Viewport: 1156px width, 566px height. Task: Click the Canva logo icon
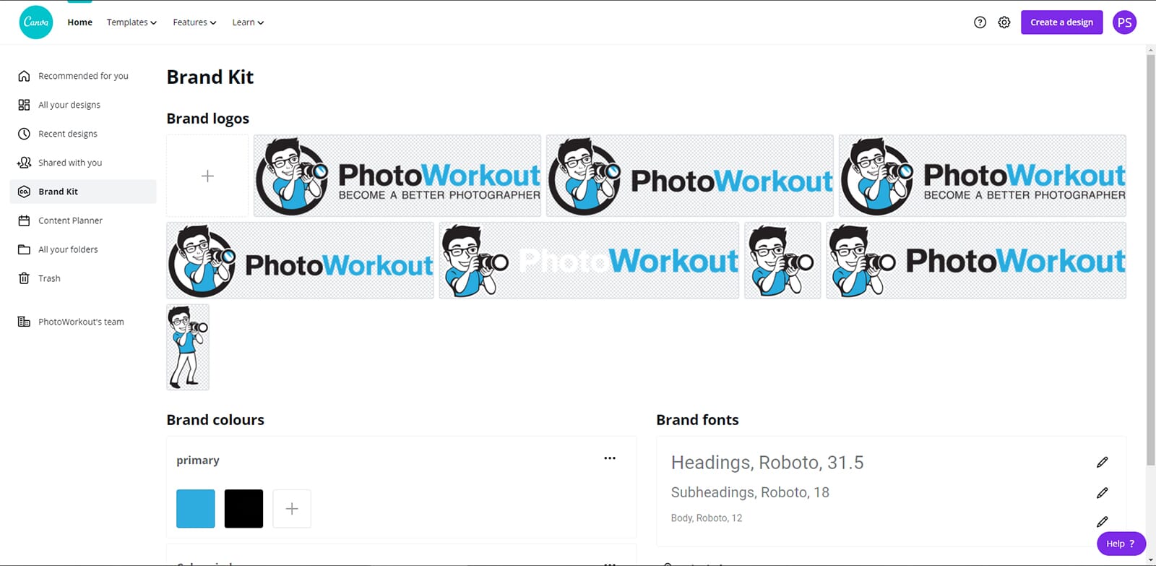tap(36, 22)
